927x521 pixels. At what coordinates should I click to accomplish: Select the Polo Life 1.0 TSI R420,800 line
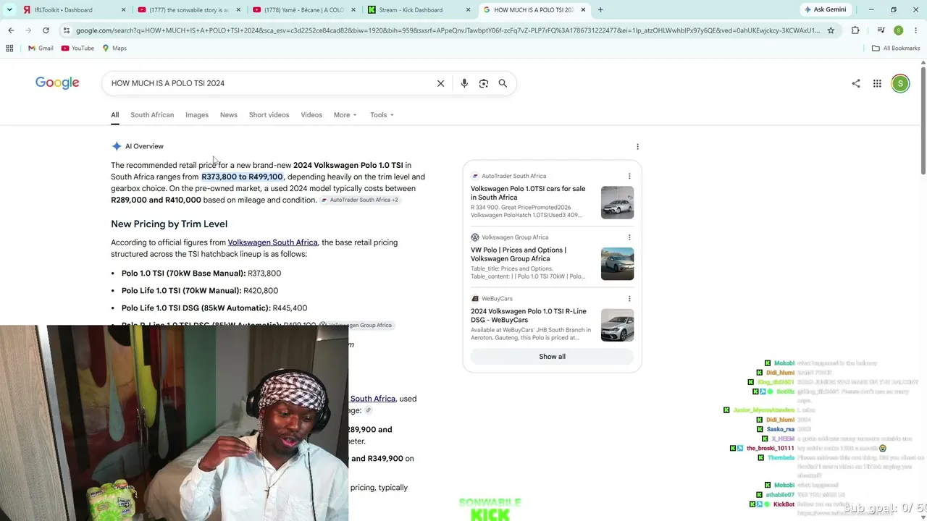pos(200,291)
